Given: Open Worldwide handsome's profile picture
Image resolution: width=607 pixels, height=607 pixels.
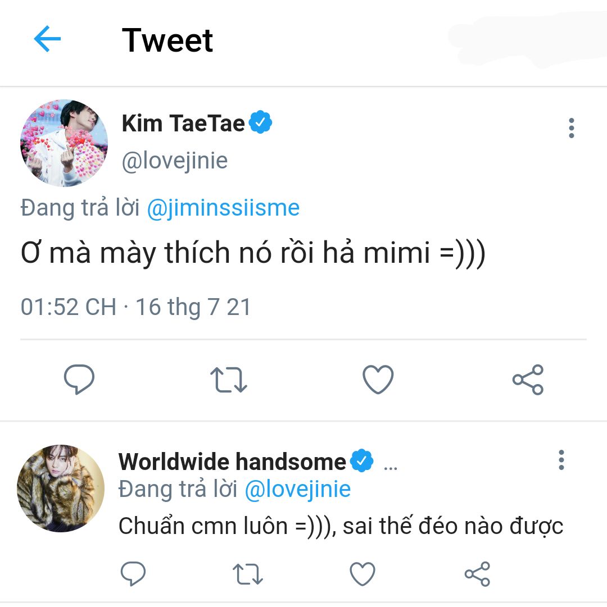Looking at the screenshot, I should (x=61, y=488).
